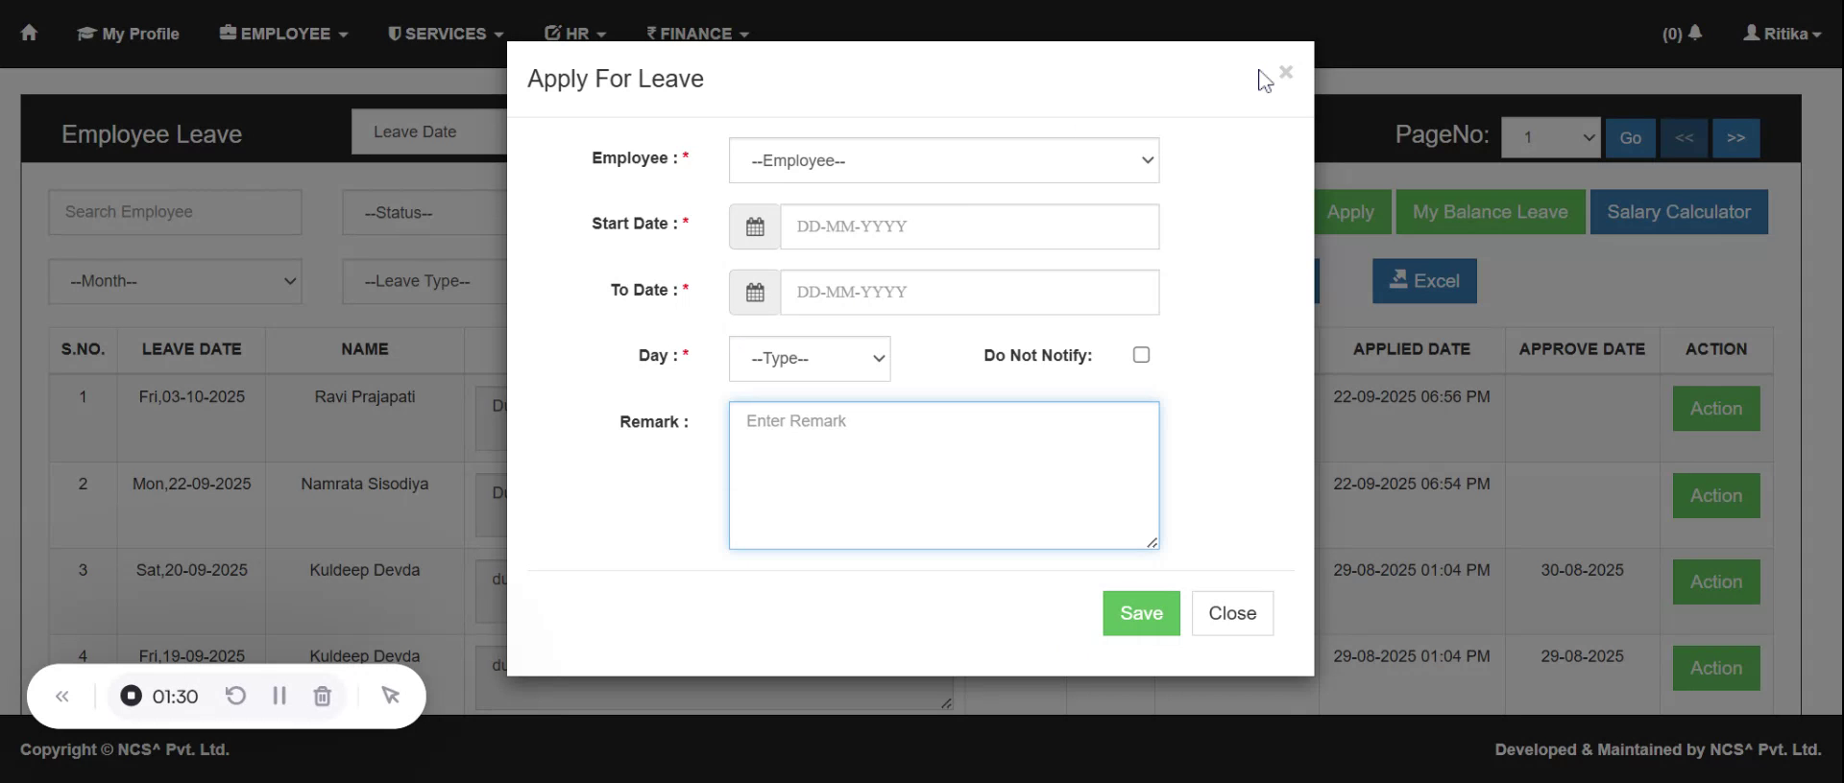Click into the Remark text area
1844x783 pixels.
(x=943, y=475)
